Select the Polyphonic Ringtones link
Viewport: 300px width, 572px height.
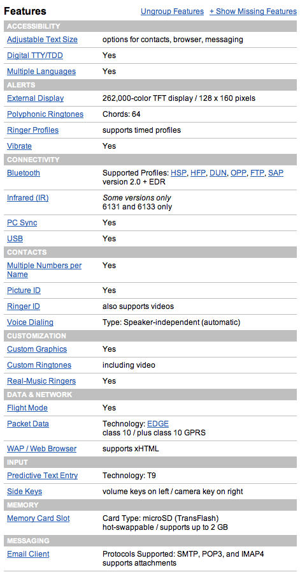click(x=45, y=114)
